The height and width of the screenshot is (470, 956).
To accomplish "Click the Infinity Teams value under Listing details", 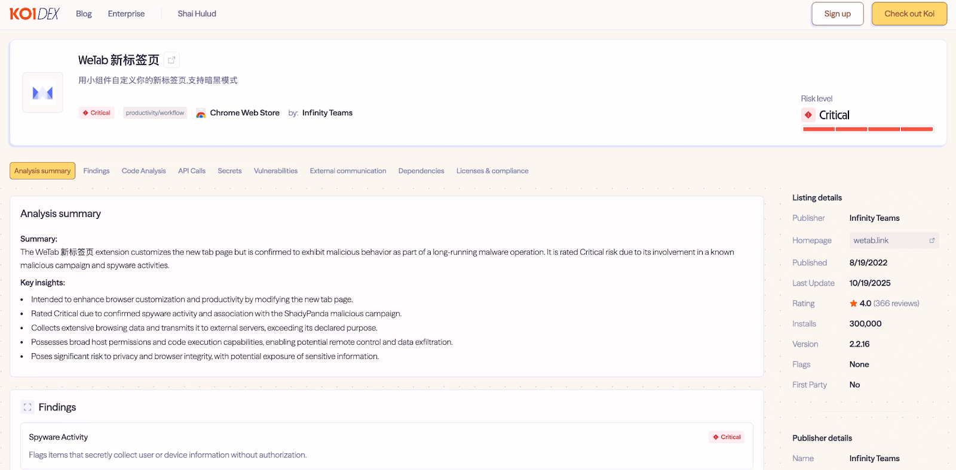I will tap(874, 218).
